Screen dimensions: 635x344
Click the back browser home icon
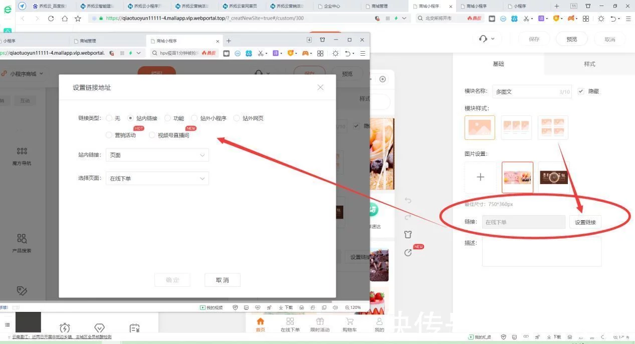(65, 18)
